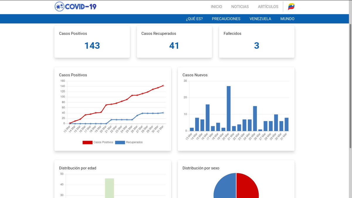Open the PRECAUCIONES link
This screenshot has height=198, width=352.
[226, 19]
